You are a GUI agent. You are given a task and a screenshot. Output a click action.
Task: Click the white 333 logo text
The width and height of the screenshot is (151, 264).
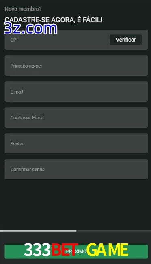[x=37, y=250]
